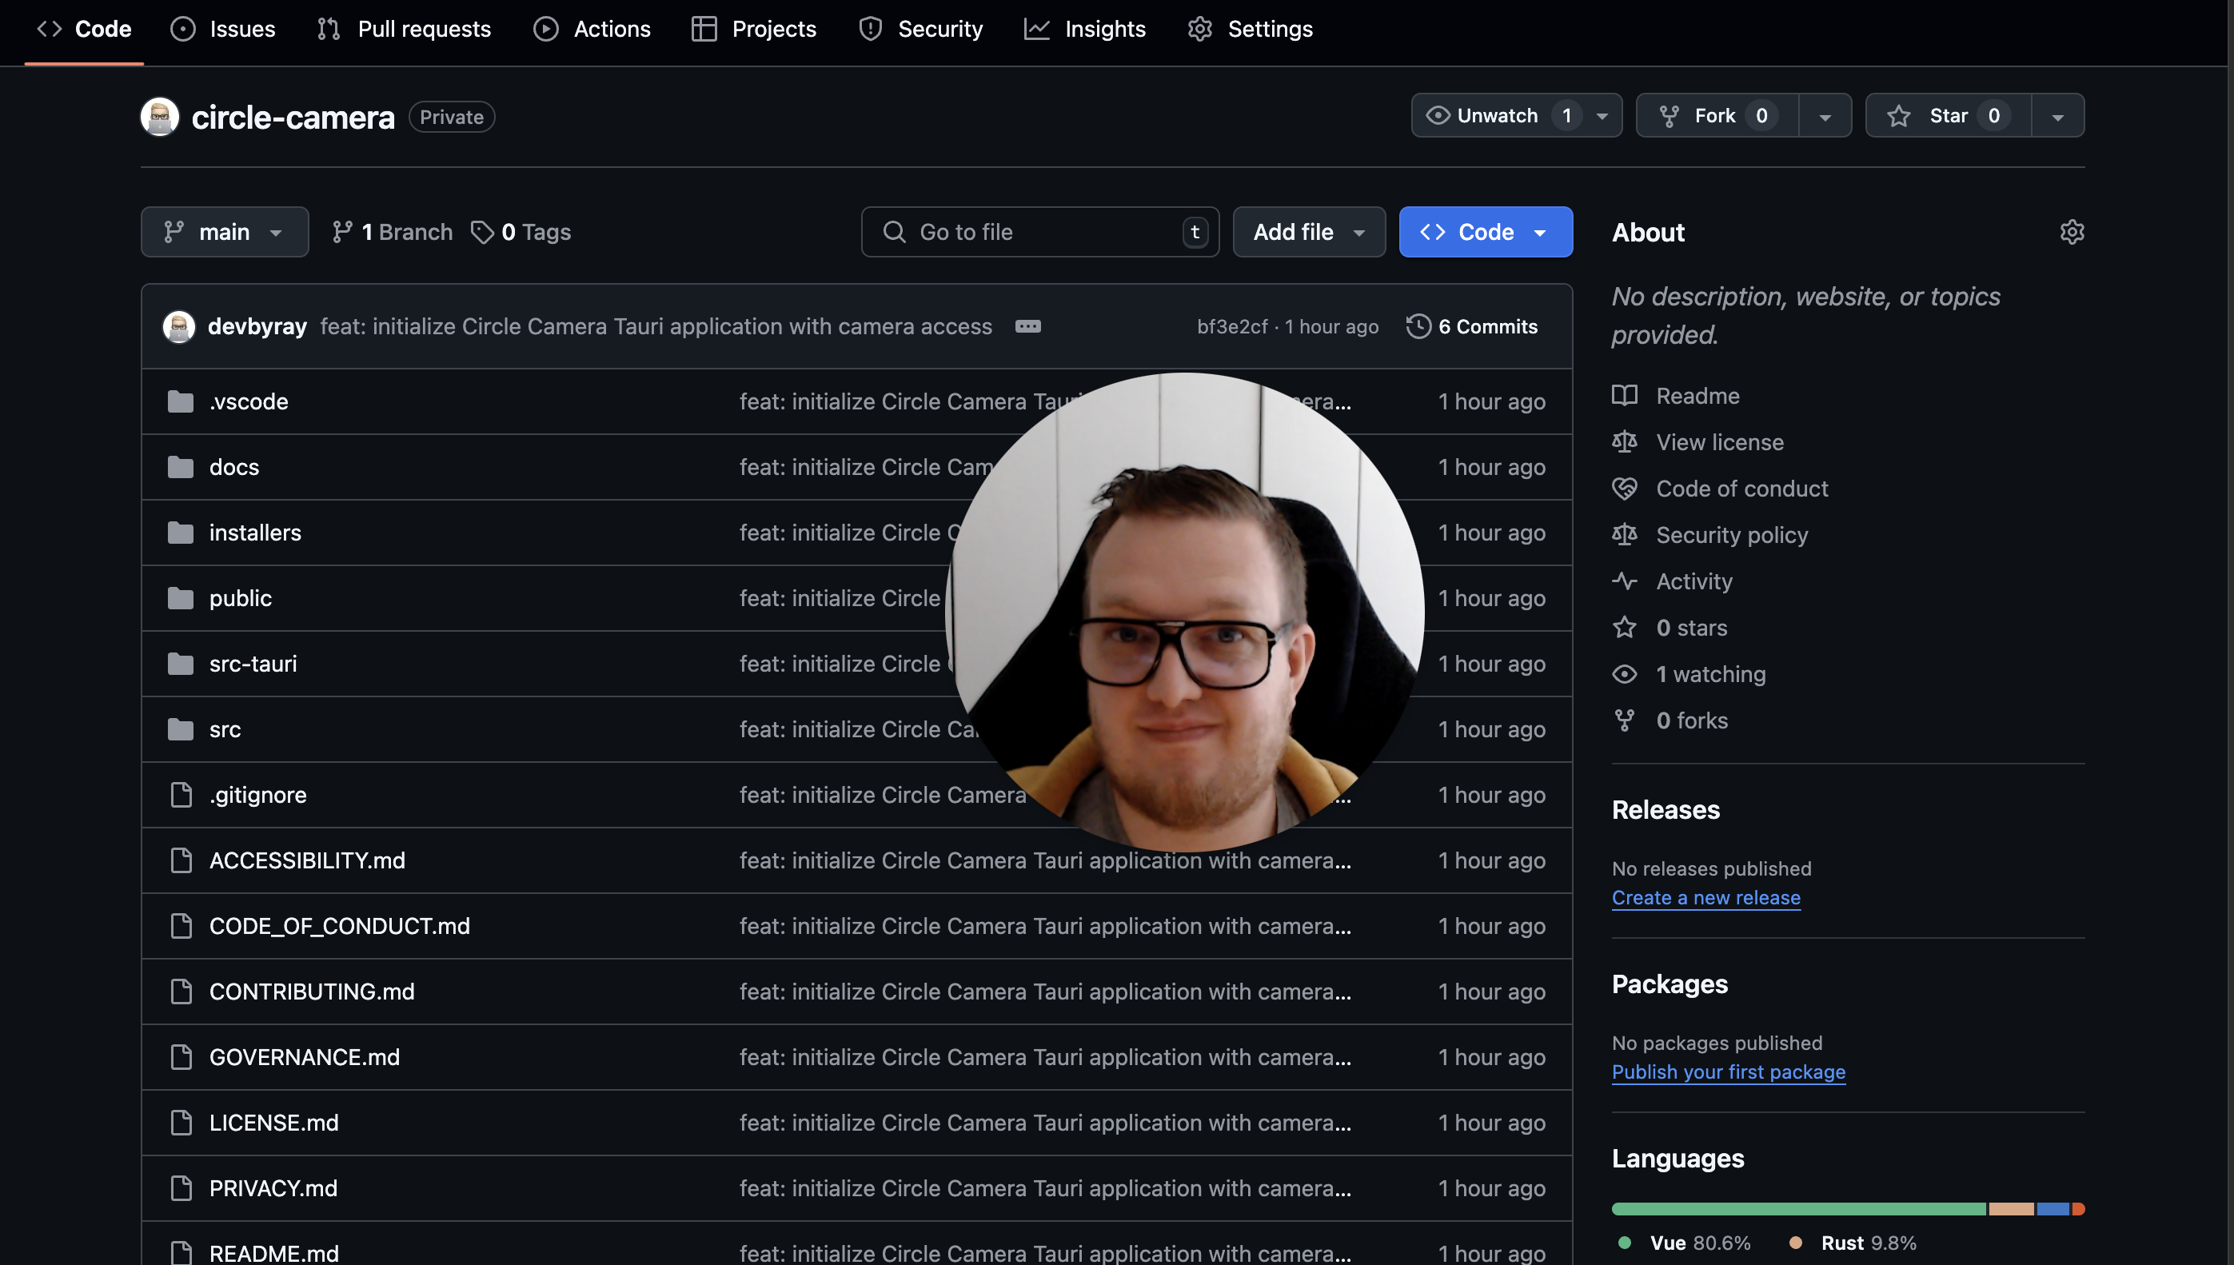Click the commit history clock icon

tap(1418, 327)
